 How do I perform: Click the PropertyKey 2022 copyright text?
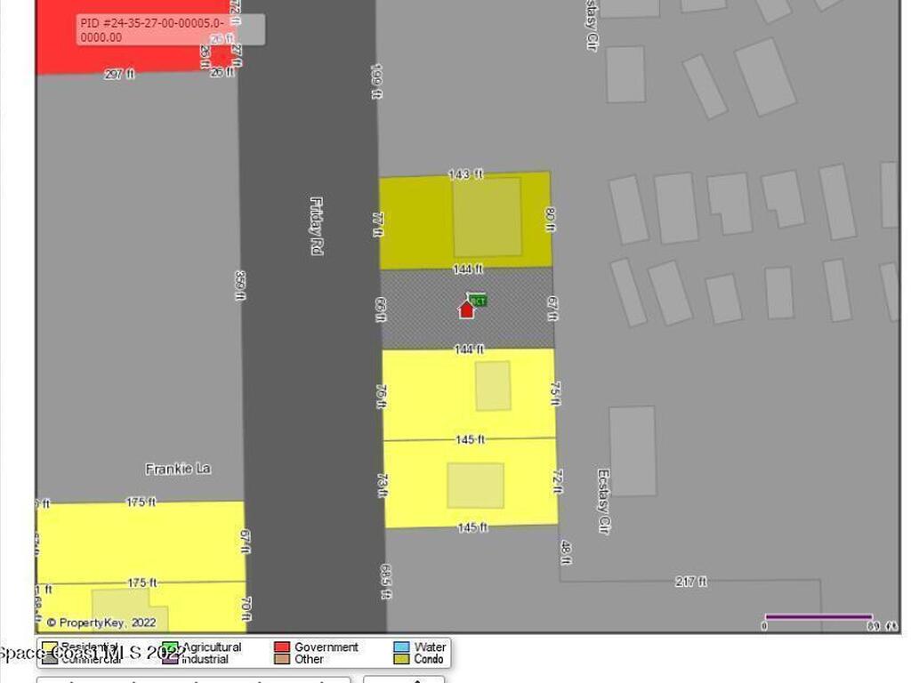point(101,623)
